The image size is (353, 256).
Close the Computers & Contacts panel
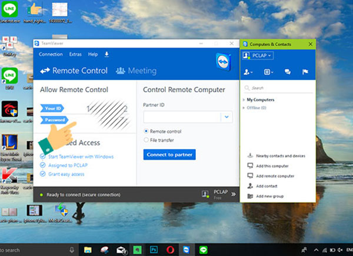click(x=311, y=44)
